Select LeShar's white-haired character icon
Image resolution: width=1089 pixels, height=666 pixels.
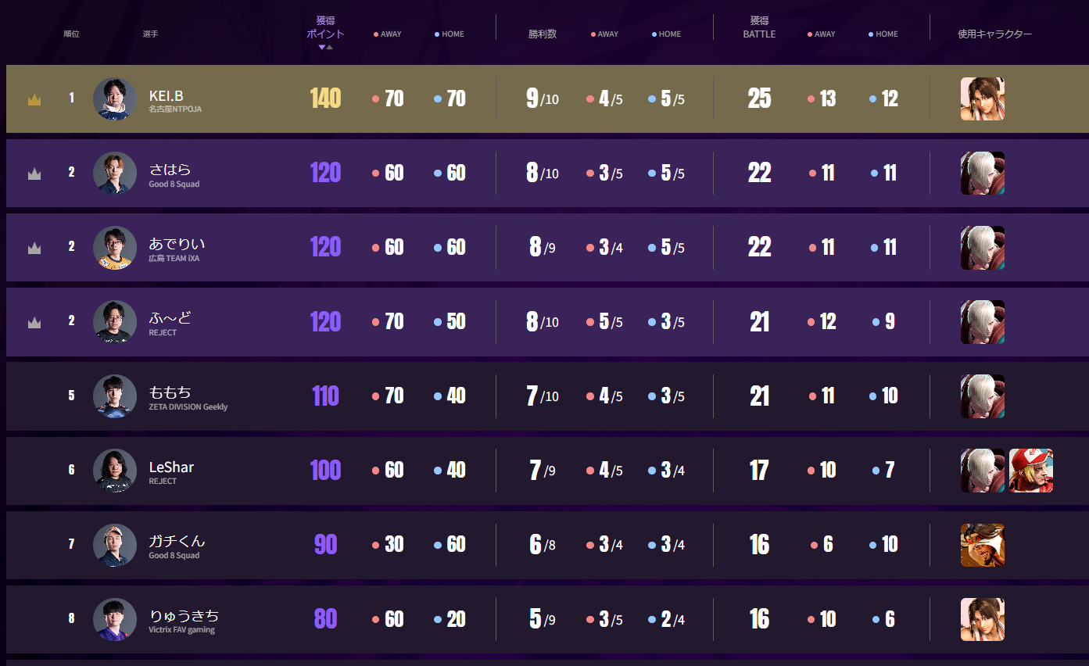[x=982, y=471]
